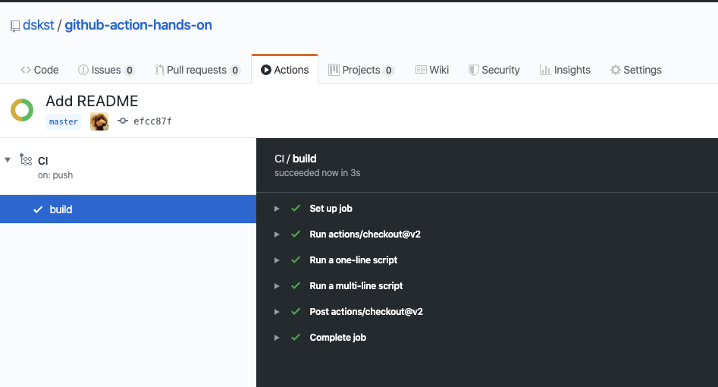Click green check on multi-line script step
Image resolution: width=718 pixels, height=387 pixels.
point(296,285)
